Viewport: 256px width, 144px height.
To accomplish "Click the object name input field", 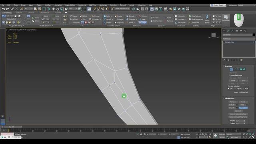I will click(237, 35).
